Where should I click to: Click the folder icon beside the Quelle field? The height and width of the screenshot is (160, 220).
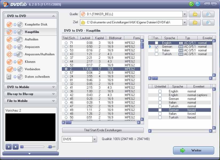[195, 14]
